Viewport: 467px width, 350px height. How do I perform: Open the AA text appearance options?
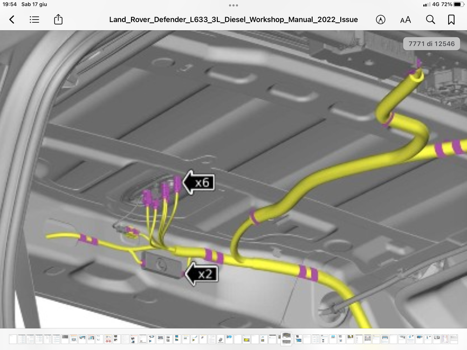point(406,20)
